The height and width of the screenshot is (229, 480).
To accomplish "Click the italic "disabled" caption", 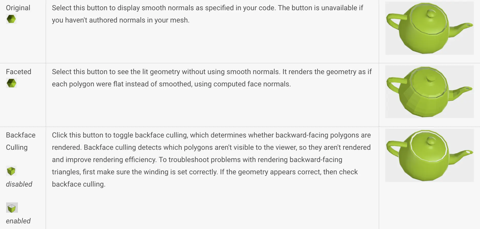I will coord(19,184).
